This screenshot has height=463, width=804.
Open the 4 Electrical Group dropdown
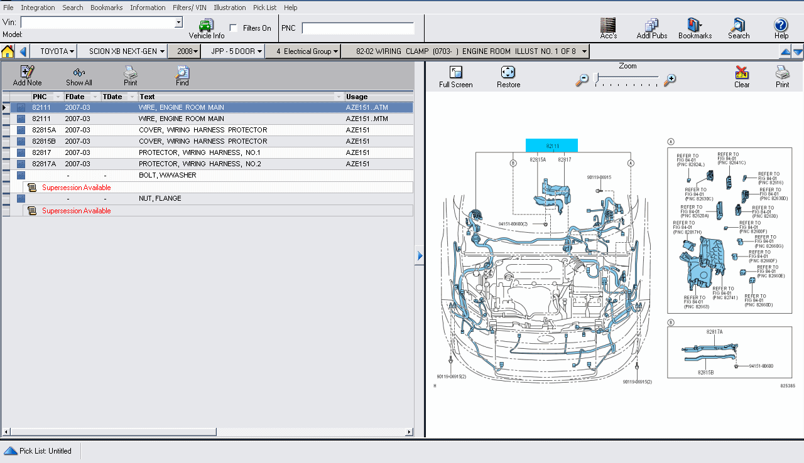click(303, 51)
